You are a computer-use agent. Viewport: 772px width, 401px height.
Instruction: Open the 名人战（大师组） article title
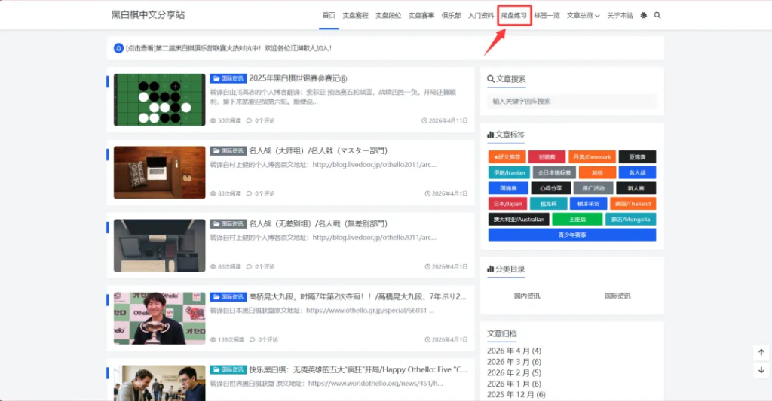tap(318, 151)
